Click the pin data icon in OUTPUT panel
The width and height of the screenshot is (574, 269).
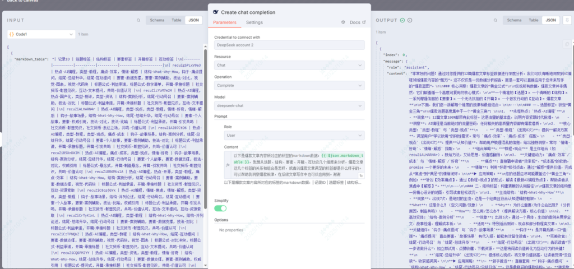(567, 20)
